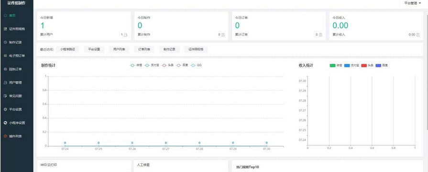Viewport: 428px width, 172px height.
Task: Open the 证件照规格 sidebar menu item
Action: coord(17,29)
